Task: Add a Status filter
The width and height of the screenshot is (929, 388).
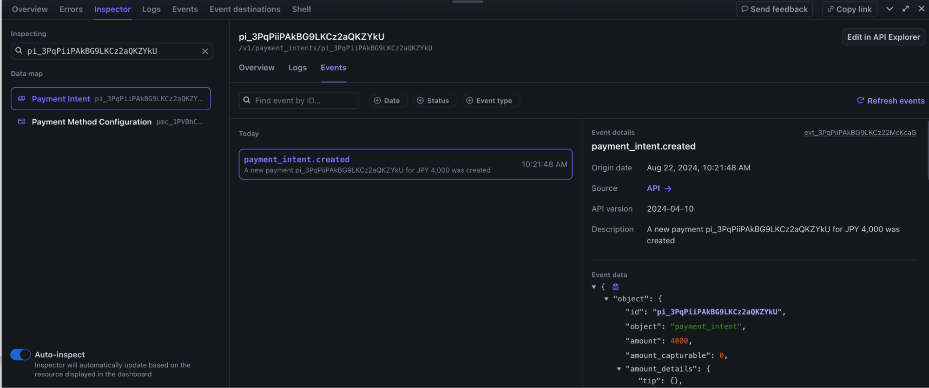Action: click(x=434, y=101)
